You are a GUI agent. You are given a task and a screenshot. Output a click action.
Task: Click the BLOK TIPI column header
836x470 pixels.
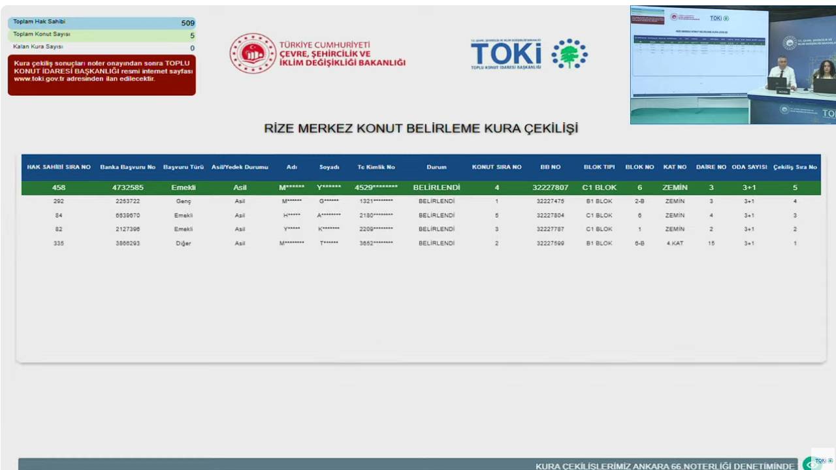tap(600, 167)
